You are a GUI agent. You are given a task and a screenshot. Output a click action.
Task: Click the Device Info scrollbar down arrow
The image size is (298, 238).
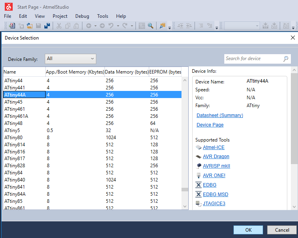(294, 207)
